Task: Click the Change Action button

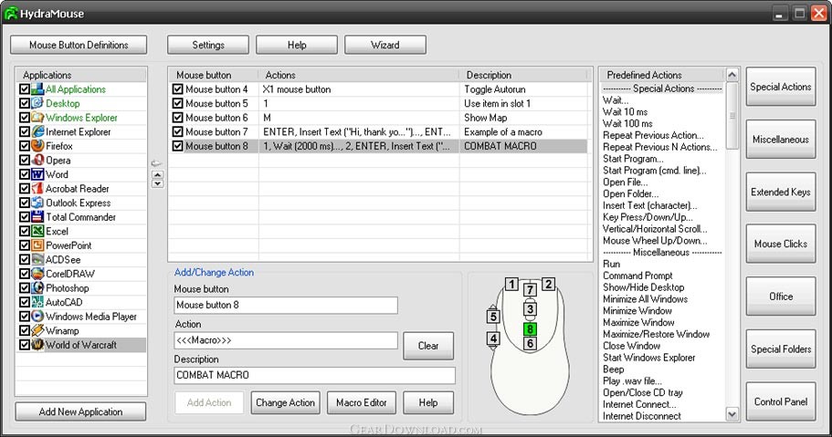Action: [286, 402]
